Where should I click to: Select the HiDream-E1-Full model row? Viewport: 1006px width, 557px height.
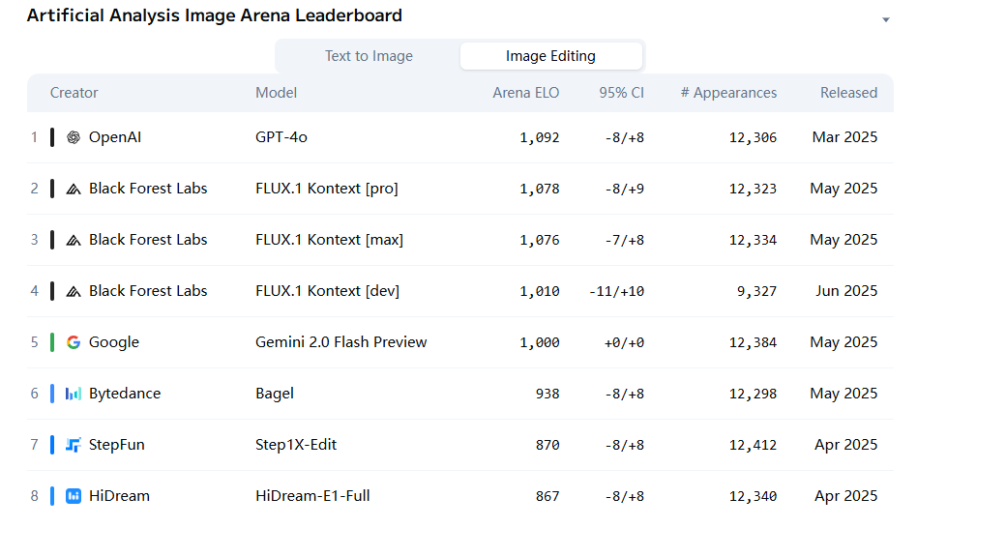(312, 496)
